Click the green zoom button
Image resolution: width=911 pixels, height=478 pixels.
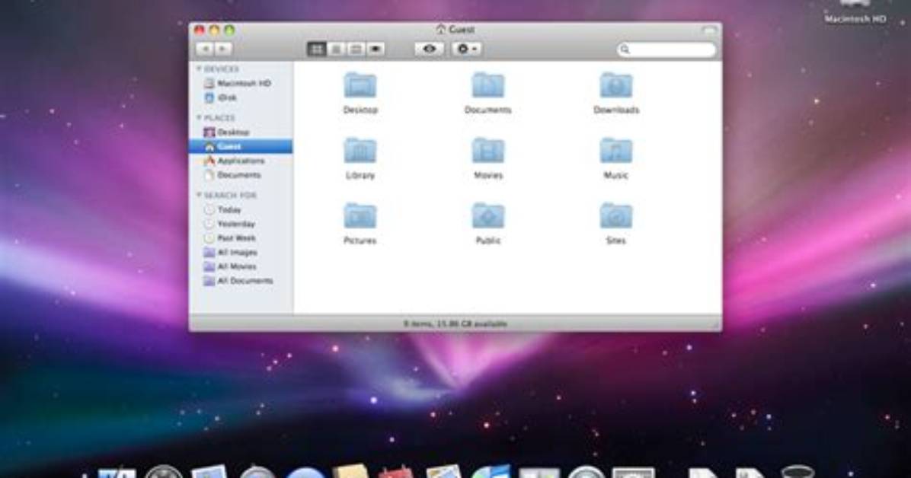click(x=229, y=30)
